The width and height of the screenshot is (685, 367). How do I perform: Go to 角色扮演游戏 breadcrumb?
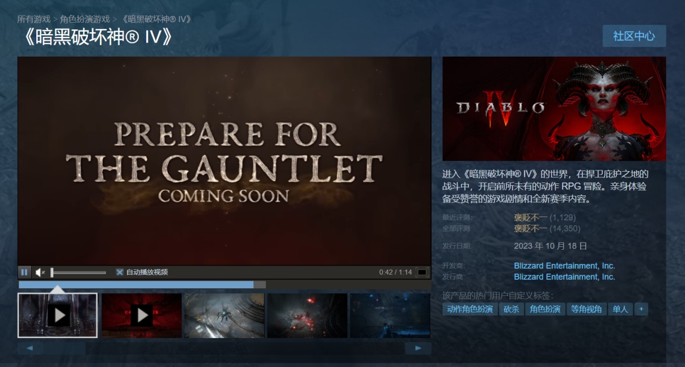[x=85, y=19]
